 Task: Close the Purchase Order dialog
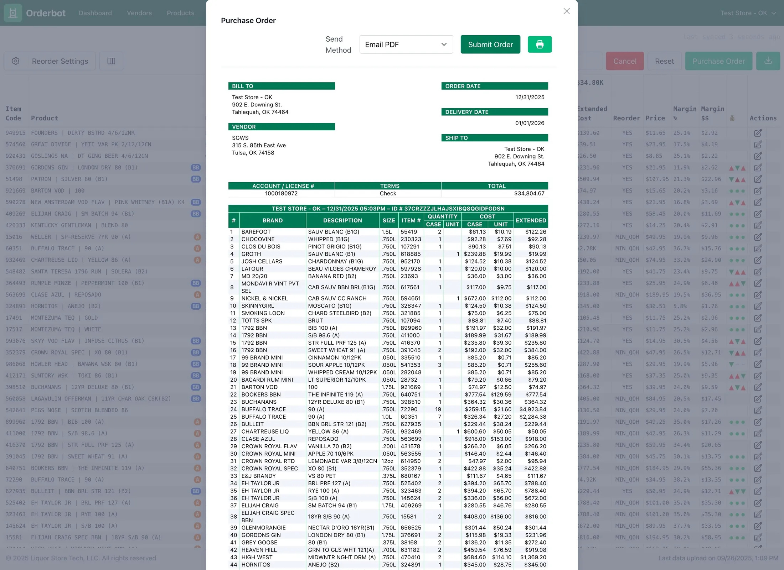tap(567, 11)
